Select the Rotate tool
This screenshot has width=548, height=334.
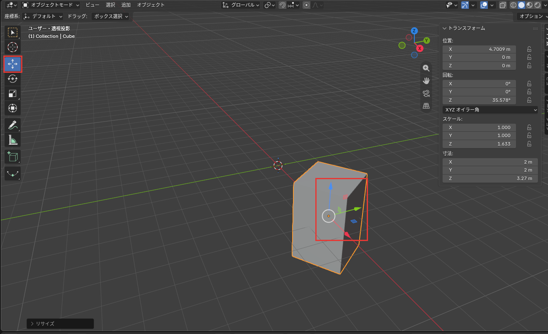(13, 79)
